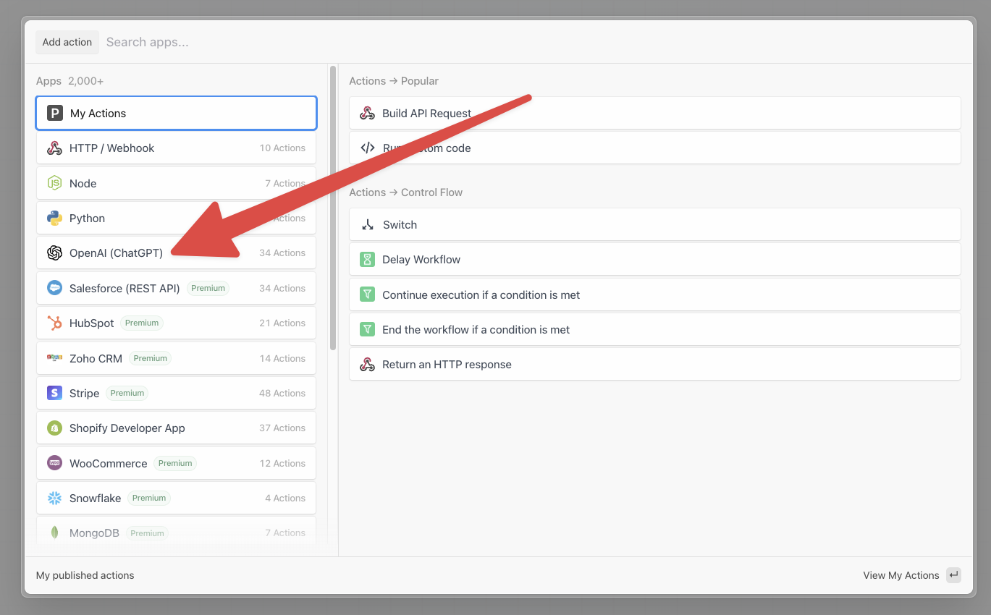Click the 7 Actions count on Node row
This screenshot has height=615, width=991.
[x=285, y=183]
